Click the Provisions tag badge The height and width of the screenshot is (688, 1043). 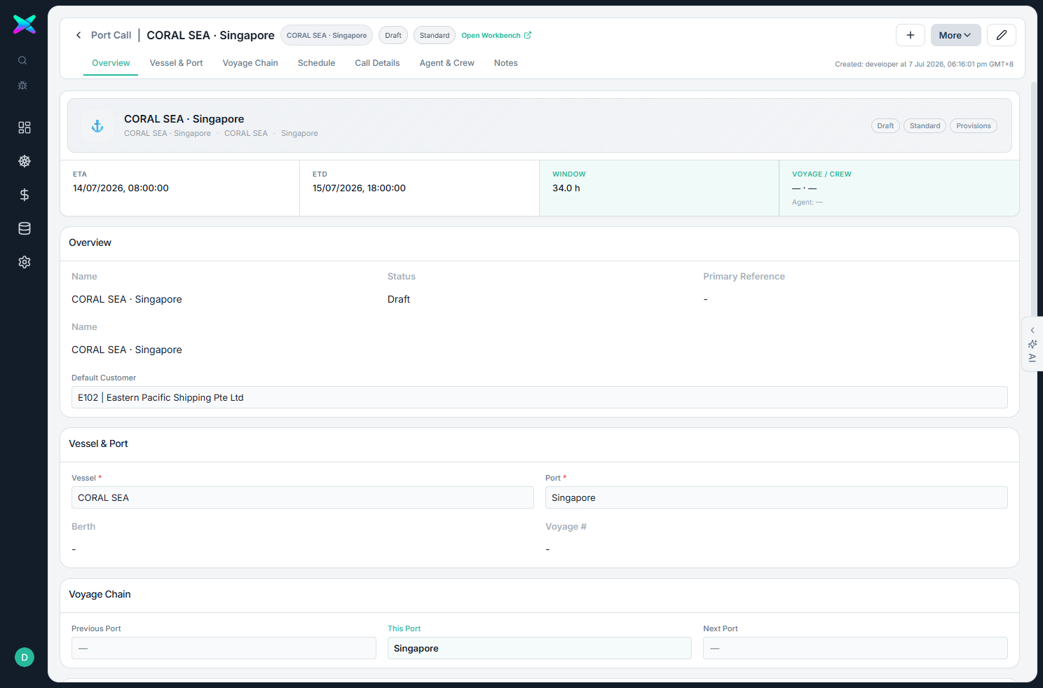974,126
